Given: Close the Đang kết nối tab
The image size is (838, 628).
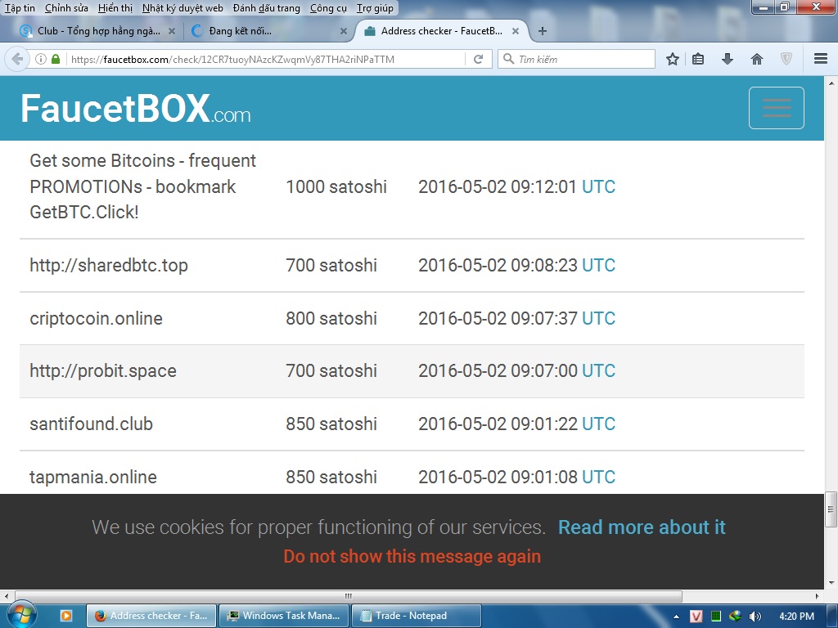Looking at the screenshot, I should (344, 31).
